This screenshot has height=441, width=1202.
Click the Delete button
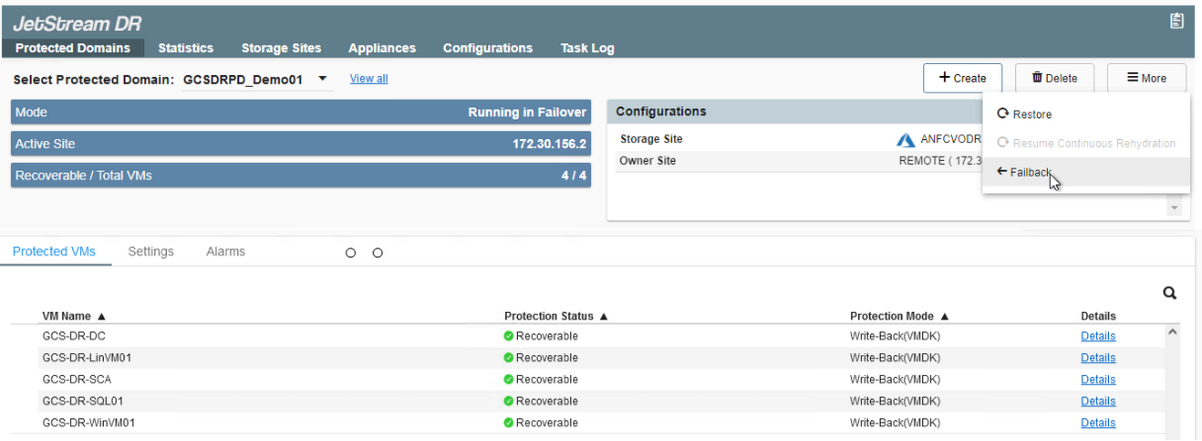click(x=1054, y=78)
